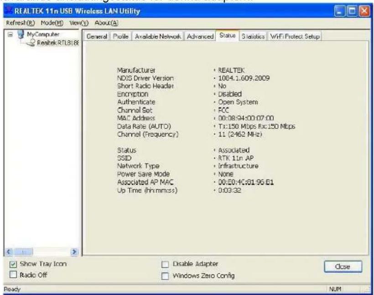Click the Encryption Disabled value
374x295 pixels.
pos(230,94)
